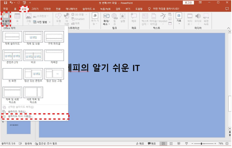
Task: Select the 비교 layout
Action: [33, 57]
